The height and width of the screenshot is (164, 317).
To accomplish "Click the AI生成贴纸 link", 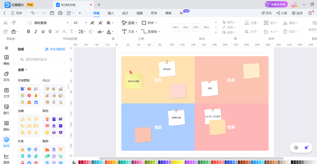I will (55, 49).
